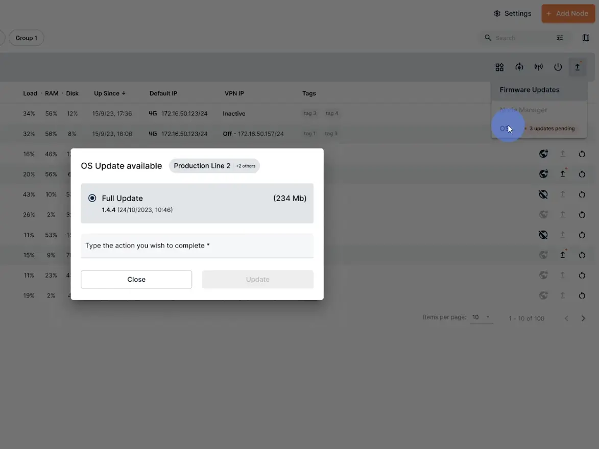Screen dimensions: 599x449
Task: Toggle secure VPN icon in 16% load row
Action: [x=543, y=154]
